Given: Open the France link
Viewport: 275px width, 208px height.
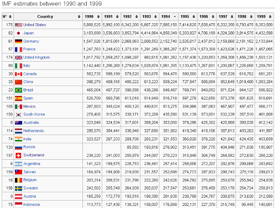Looking at the screenshot, I should [x=29, y=49].
